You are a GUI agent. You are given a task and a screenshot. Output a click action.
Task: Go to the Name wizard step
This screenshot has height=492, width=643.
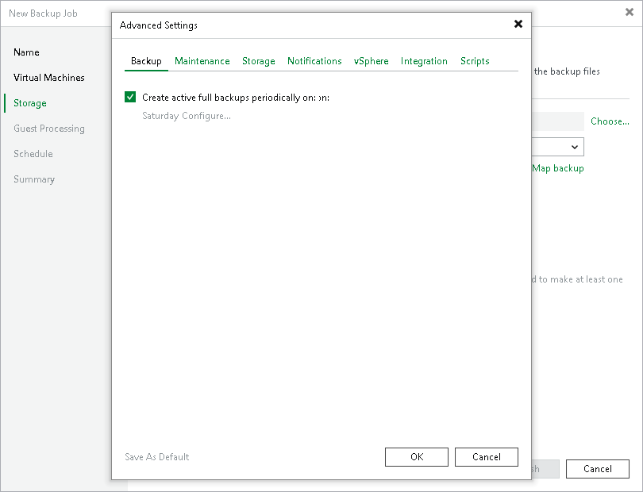(x=26, y=52)
